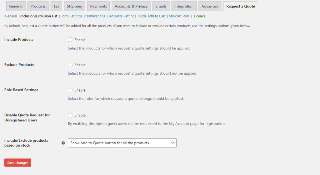The height and width of the screenshot is (175, 320).
Task: Open the Payments tab
Action: click(98, 6)
